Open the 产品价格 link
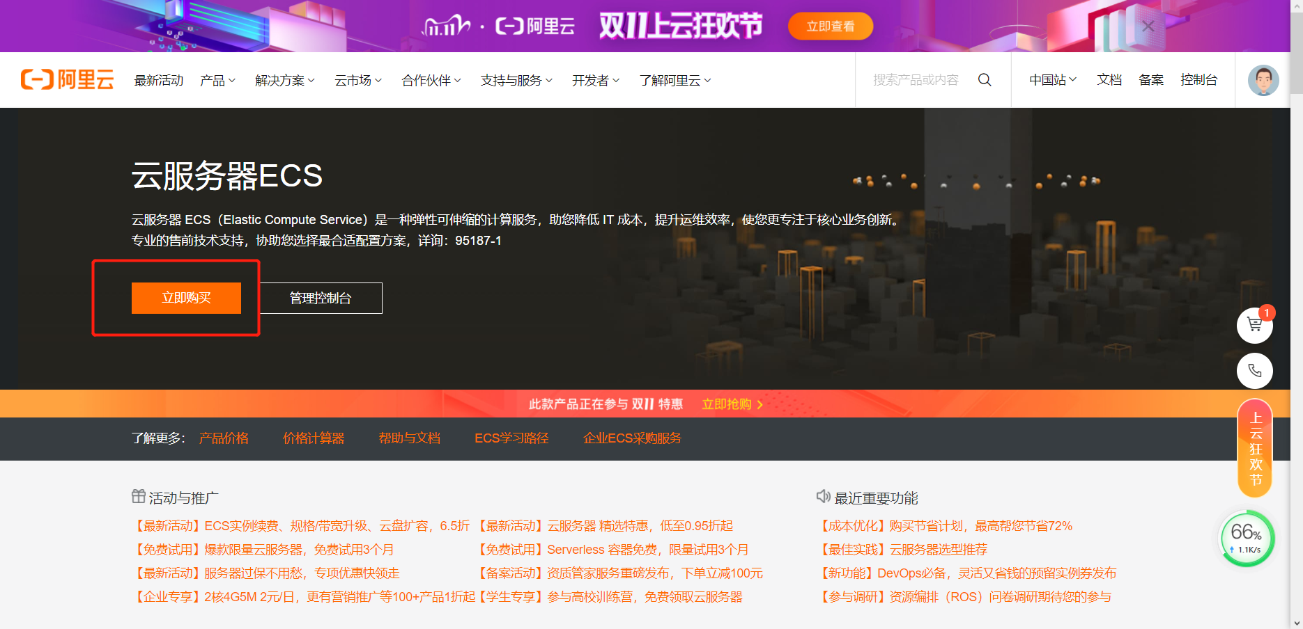This screenshot has width=1303, height=629. 224,438
